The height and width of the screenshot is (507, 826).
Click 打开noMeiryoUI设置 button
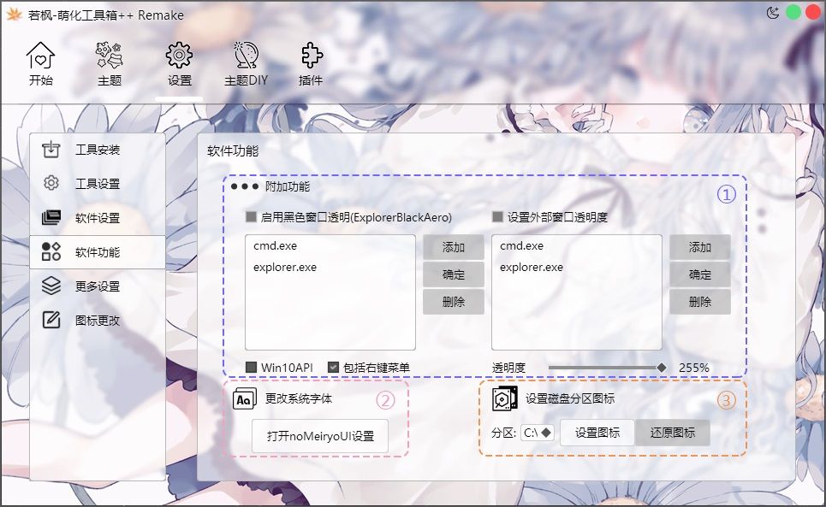[x=320, y=436]
